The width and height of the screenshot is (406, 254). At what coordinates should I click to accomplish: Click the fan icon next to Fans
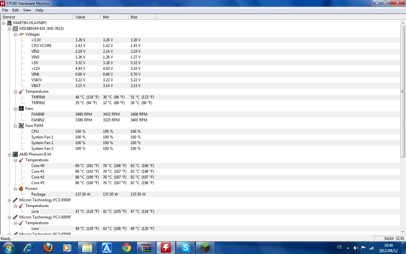pos(21,109)
